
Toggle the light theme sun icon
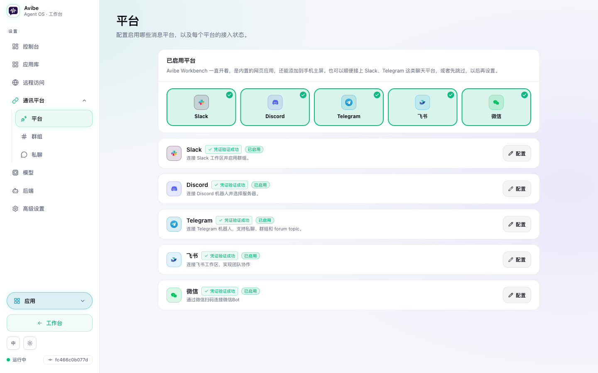[x=30, y=343]
